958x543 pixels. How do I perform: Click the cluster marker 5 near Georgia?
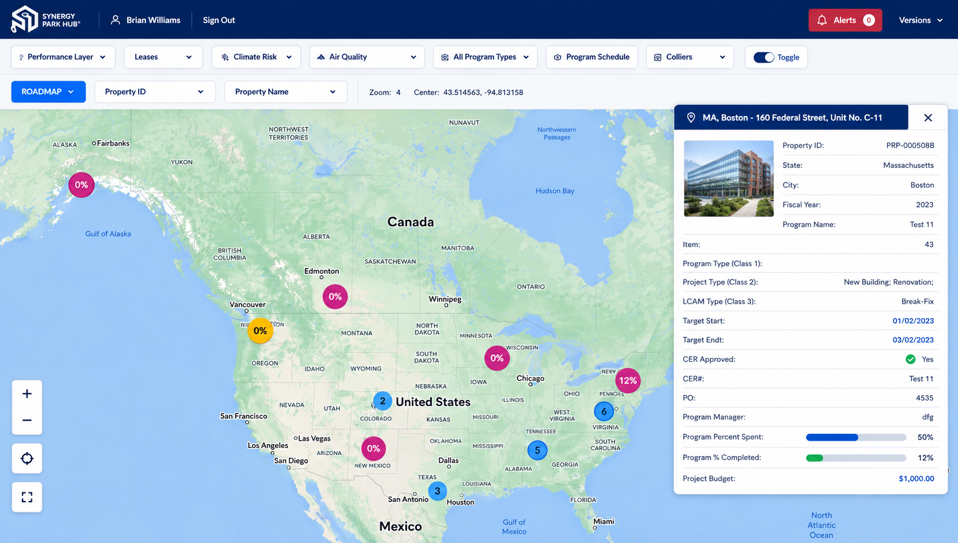537,450
